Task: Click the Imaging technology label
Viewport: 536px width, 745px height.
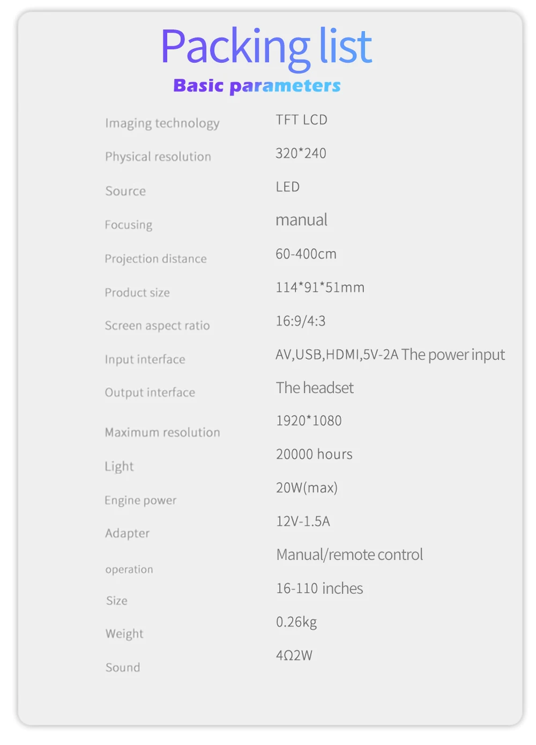Action: click(162, 123)
